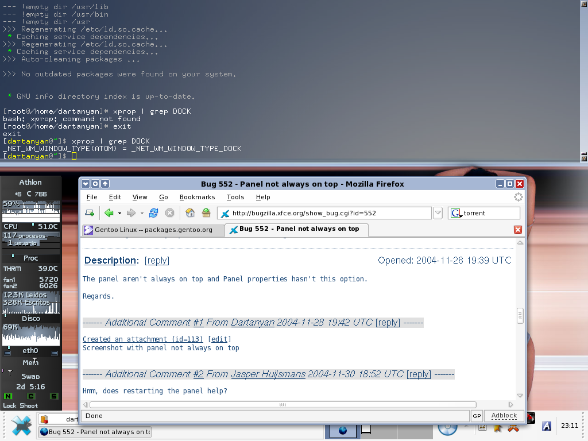Toggle the green N indicator in gkrellm
This screenshot has height=441, width=588.
click(8, 396)
